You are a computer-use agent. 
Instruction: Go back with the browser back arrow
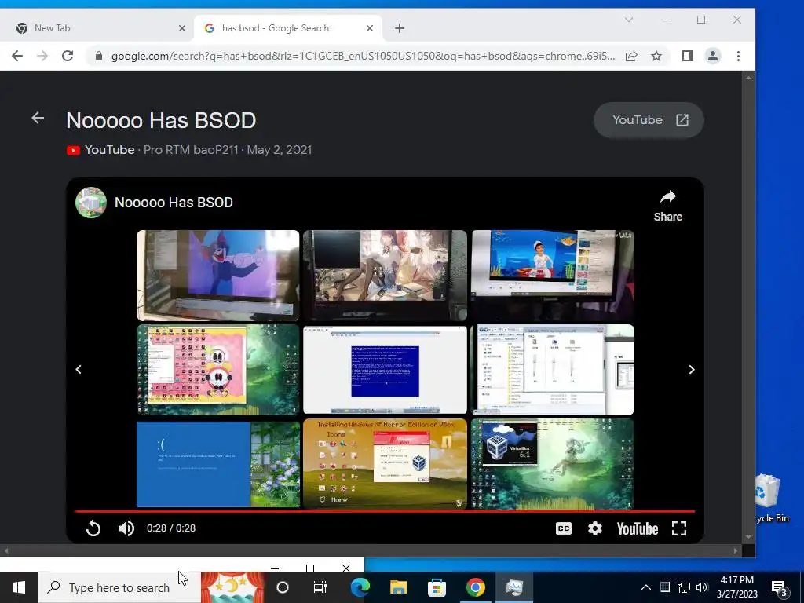click(17, 56)
